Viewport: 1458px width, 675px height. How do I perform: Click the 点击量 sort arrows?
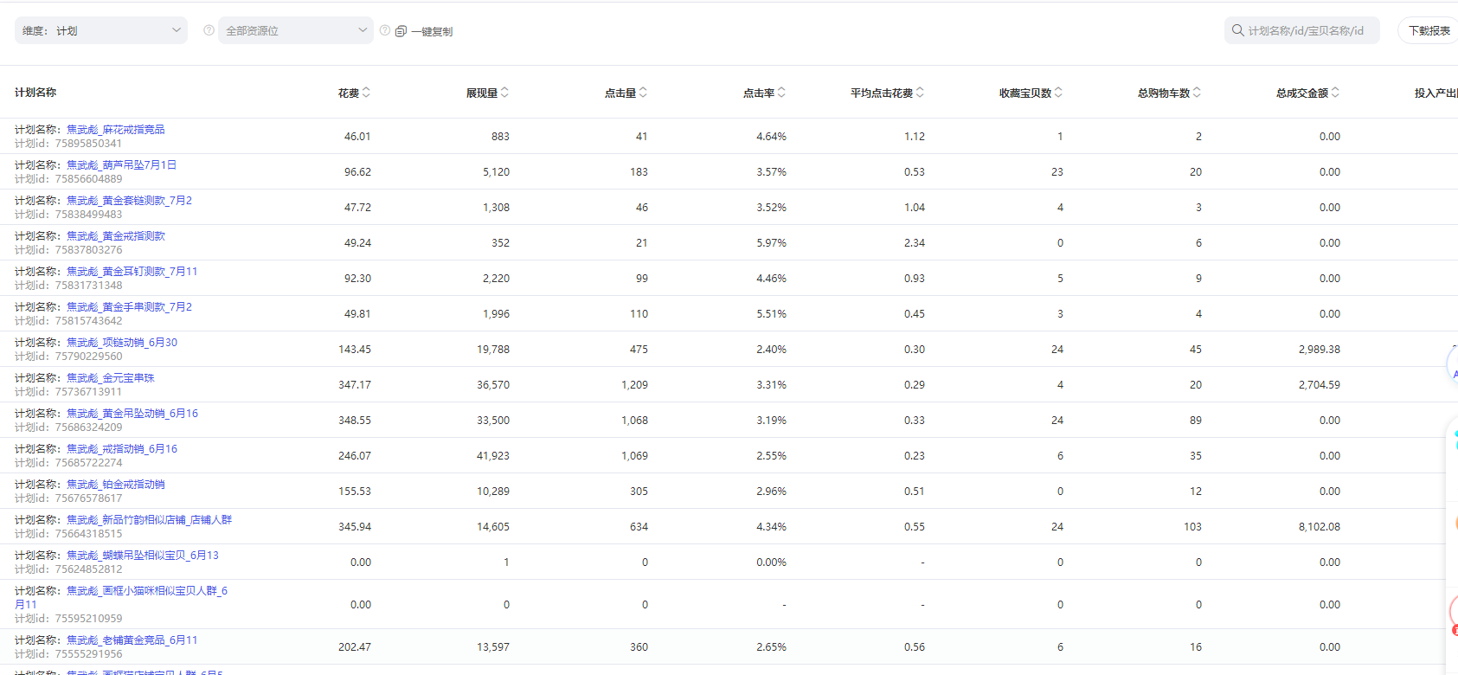643,93
